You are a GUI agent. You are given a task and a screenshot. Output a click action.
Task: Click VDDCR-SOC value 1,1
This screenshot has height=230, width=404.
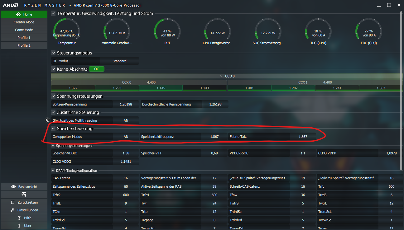[303, 153]
